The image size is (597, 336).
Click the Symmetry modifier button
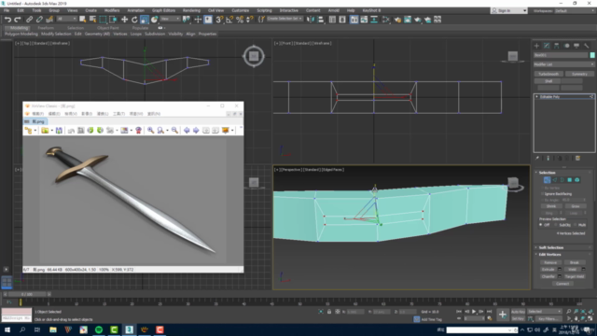[579, 74]
